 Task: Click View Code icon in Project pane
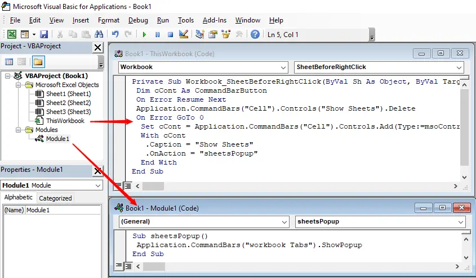pos(9,62)
